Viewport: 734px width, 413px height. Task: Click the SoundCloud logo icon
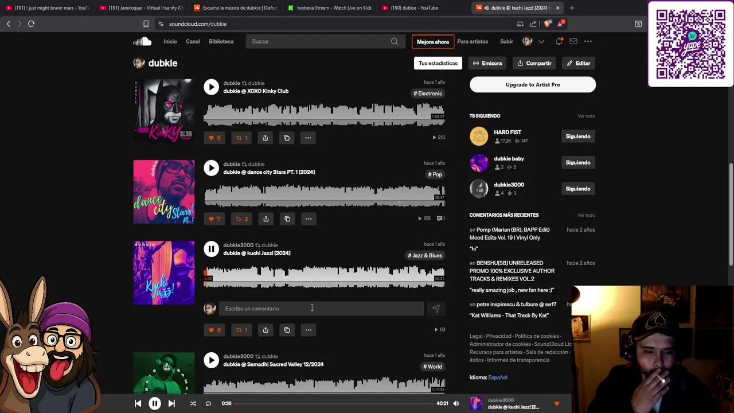pyautogui.click(x=142, y=41)
